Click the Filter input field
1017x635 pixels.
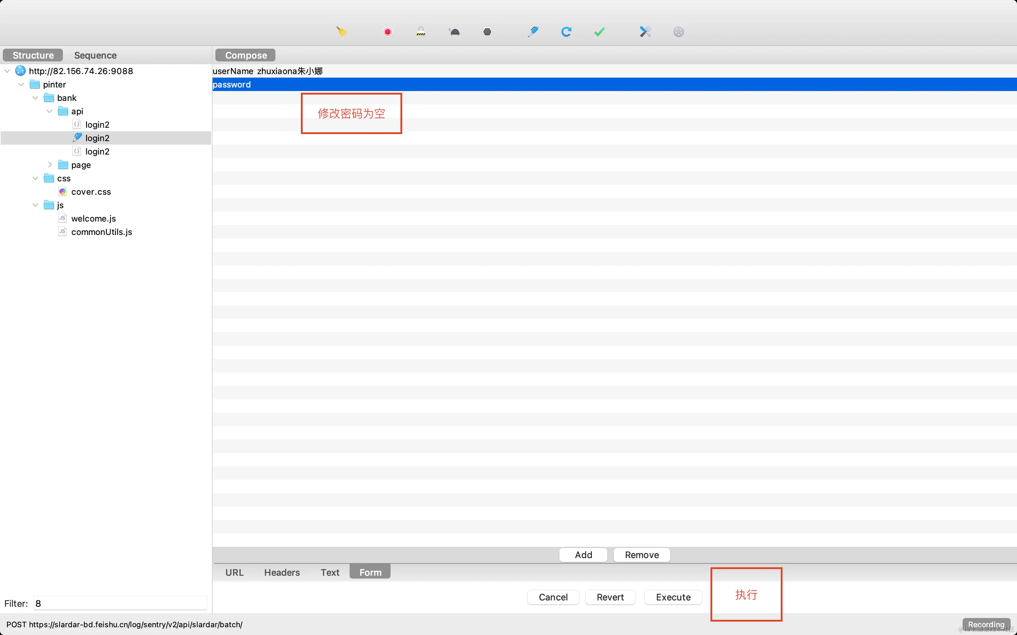pyautogui.click(x=120, y=604)
